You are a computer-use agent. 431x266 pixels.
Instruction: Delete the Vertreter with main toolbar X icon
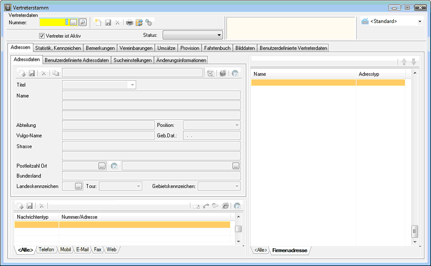117,22
